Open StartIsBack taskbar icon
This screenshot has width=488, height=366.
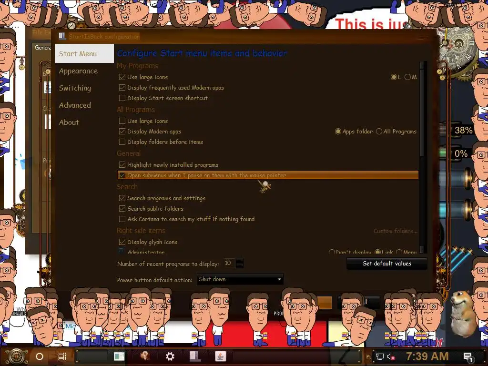(195, 356)
